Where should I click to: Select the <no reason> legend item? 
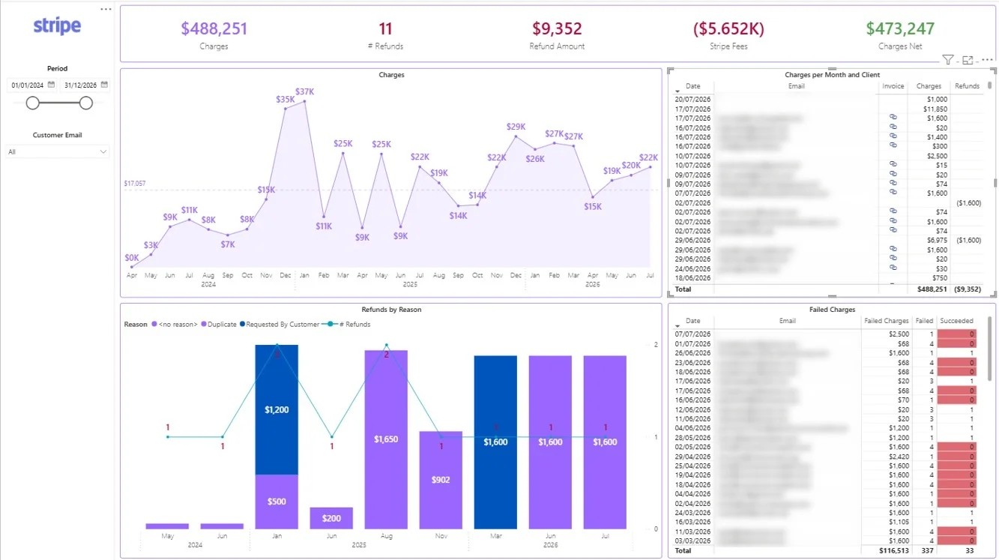[x=174, y=325]
